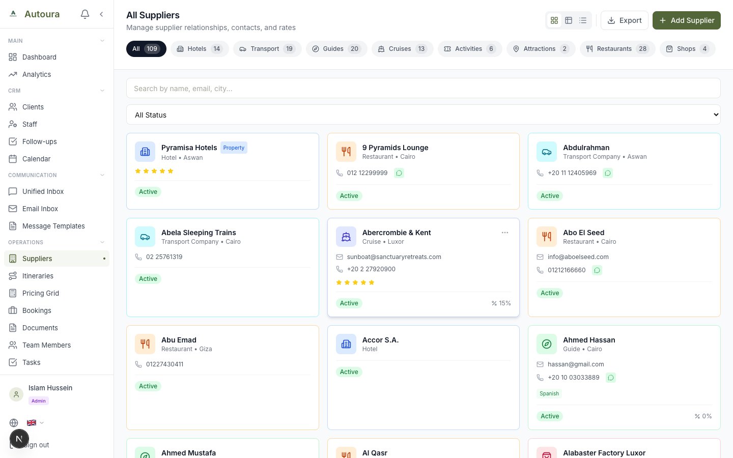
Task: Open Itineraries in the sidebar
Action: point(57,276)
